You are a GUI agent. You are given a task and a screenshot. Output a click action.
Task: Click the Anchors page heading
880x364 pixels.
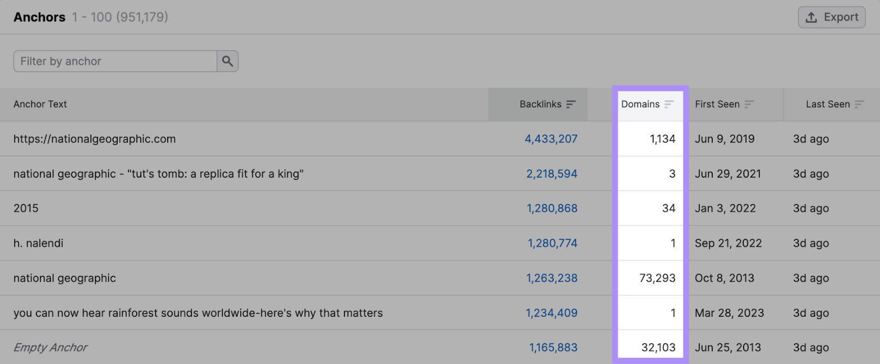coord(38,16)
